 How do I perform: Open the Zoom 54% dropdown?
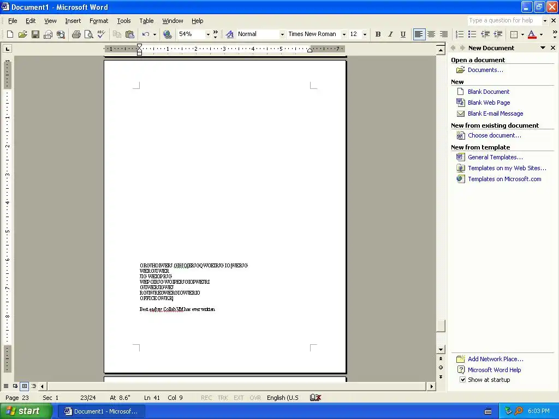click(208, 34)
